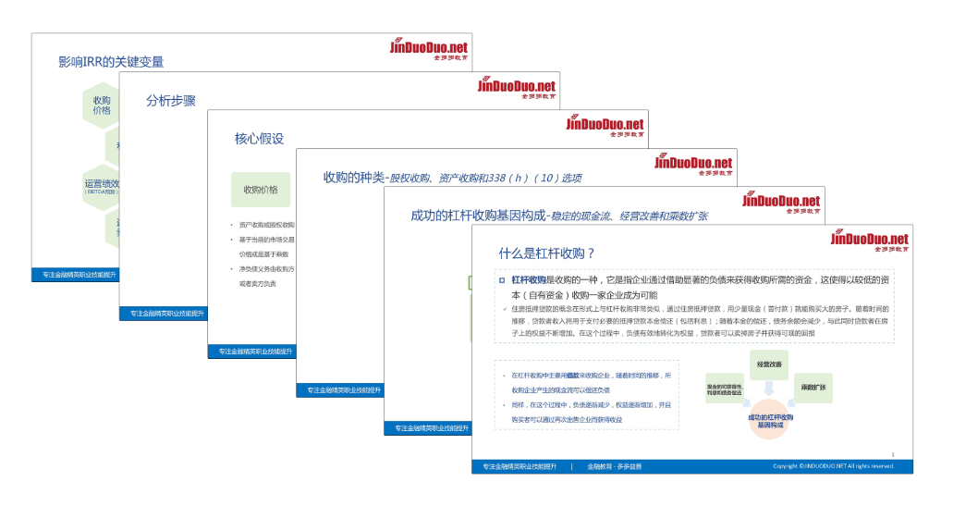This screenshot has width=978, height=531.
Task: Click the footer text on the 影响IRR slide
Action: pyautogui.click(x=79, y=275)
